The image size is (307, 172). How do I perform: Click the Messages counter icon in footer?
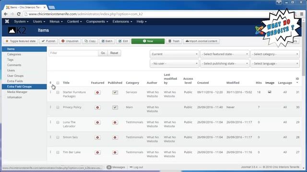109,167
